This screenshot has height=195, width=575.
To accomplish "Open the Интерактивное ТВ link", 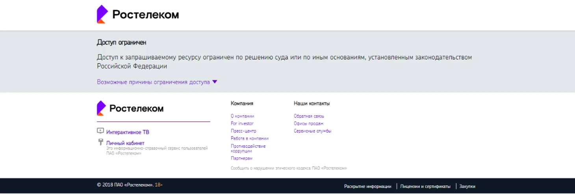I will click(x=128, y=132).
